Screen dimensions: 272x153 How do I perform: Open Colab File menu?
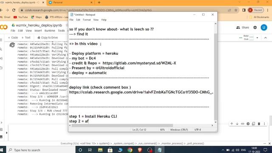pos(13,31)
